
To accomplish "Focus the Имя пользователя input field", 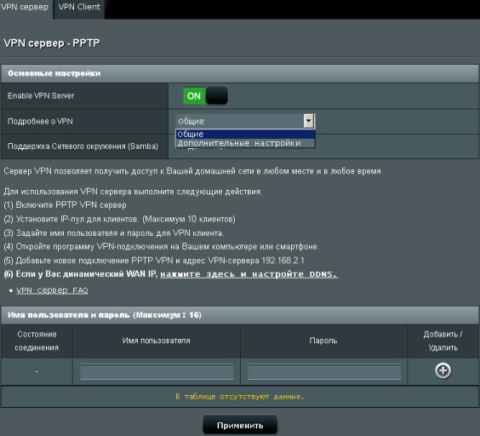I will (157, 371).
